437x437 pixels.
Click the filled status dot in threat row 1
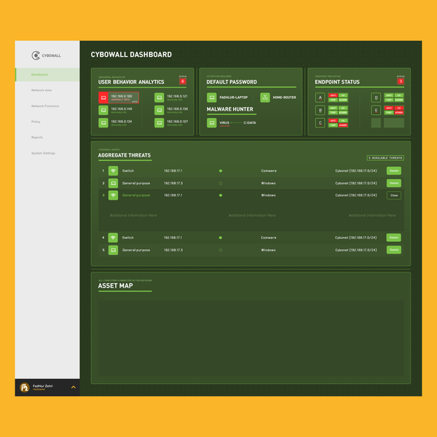tap(221, 171)
